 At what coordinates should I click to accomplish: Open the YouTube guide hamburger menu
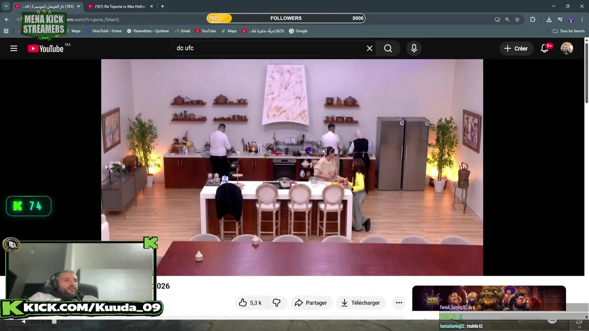(14, 48)
